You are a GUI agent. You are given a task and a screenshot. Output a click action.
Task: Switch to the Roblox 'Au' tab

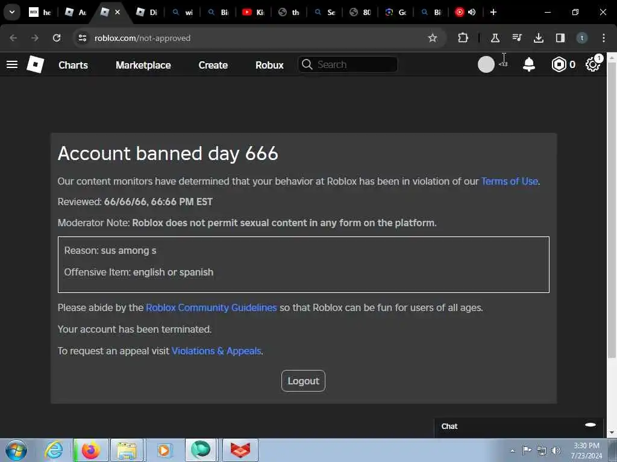(x=75, y=12)
